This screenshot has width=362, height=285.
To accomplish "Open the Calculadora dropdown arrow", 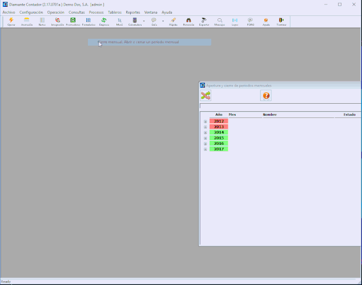I will 144,22.
